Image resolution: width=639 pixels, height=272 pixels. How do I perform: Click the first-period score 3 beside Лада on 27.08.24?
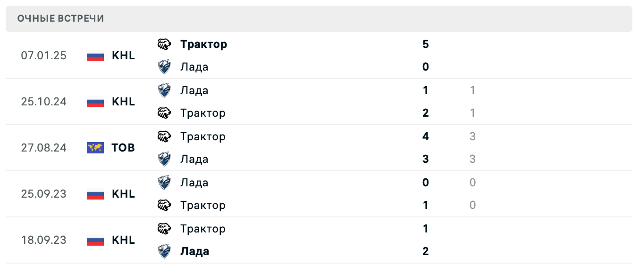472,159
